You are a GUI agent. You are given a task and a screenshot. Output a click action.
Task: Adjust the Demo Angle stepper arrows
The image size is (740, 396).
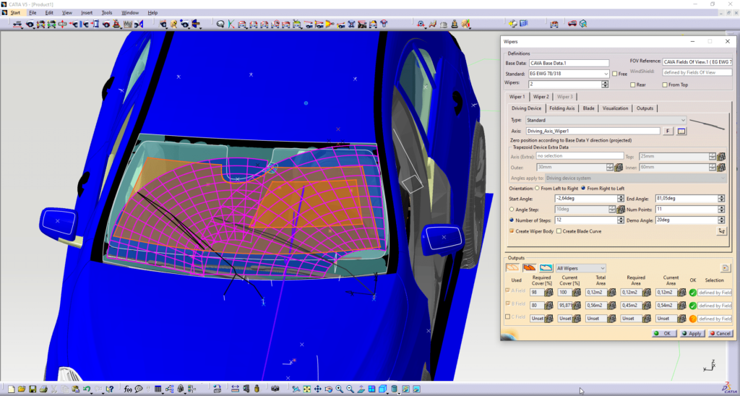click(x=721, y=220)
